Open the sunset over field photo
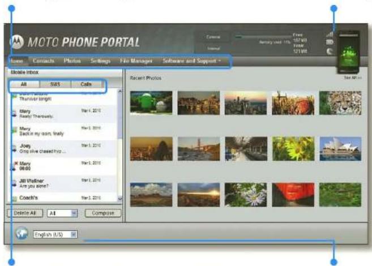The width and height of the screenshot is (372, 266). [199, 195]
